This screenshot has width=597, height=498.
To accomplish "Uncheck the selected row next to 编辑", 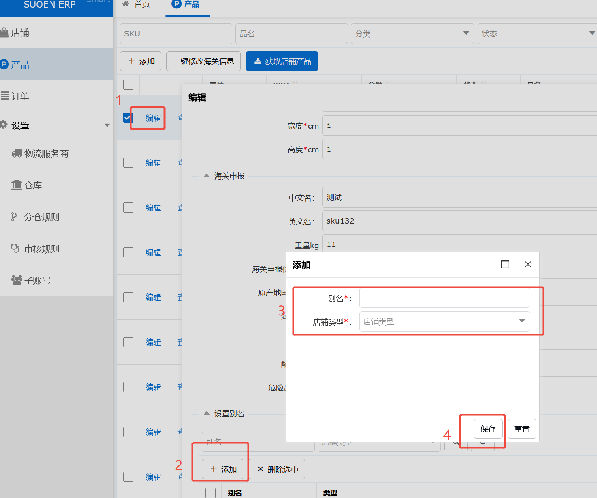I will 128,117.
